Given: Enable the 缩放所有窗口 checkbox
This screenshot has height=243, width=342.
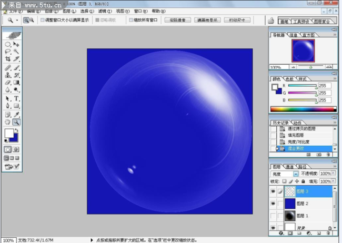Looking at the screenshot, I should tap(131, 20).
